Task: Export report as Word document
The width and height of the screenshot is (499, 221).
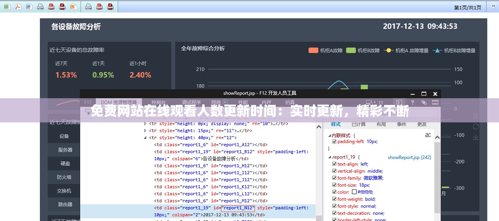Action: (x=29, y=7)
